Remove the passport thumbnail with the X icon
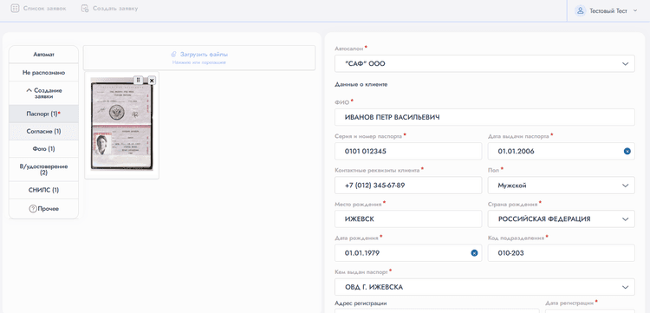Image resolution: width=650 pixels, height=313 pixels. click(152, 81)
